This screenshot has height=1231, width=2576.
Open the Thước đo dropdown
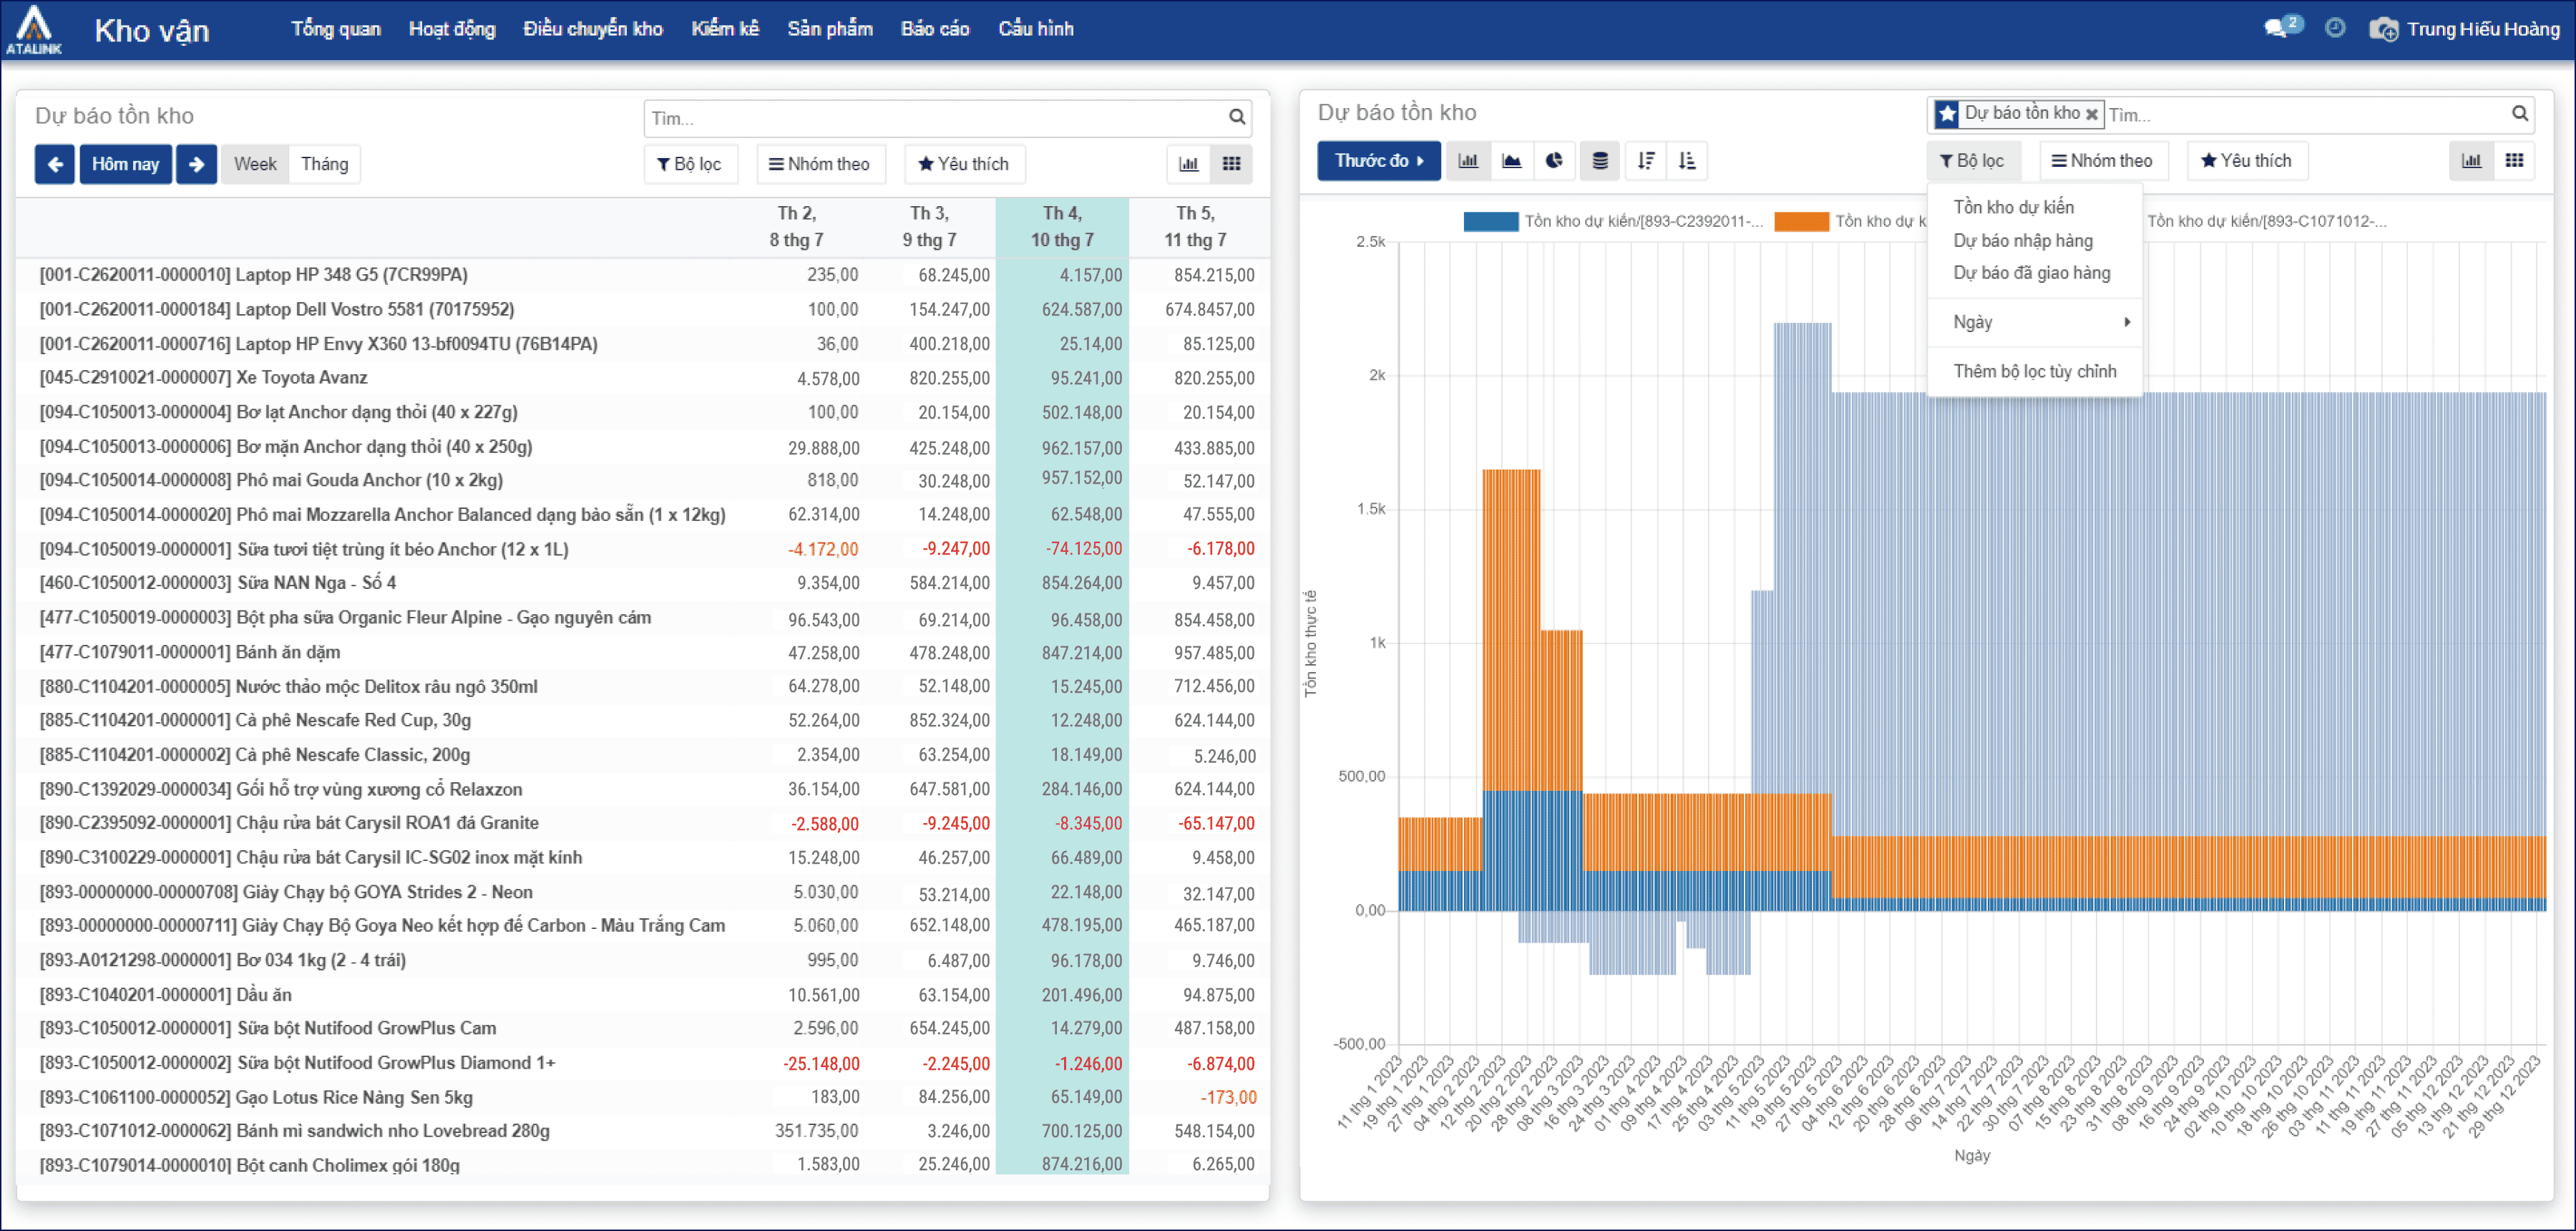tap(1379, 161)
